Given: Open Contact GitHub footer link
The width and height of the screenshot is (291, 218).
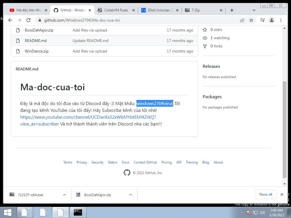Looking at the screenshot, I should [x=145, y=162].
